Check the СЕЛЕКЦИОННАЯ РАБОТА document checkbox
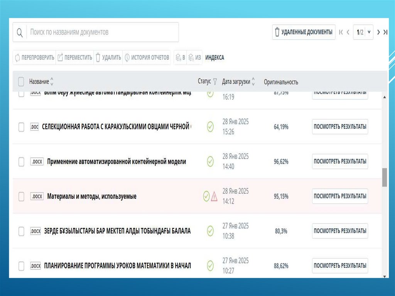This screenshot has width=395, height=296. [21, 127]
